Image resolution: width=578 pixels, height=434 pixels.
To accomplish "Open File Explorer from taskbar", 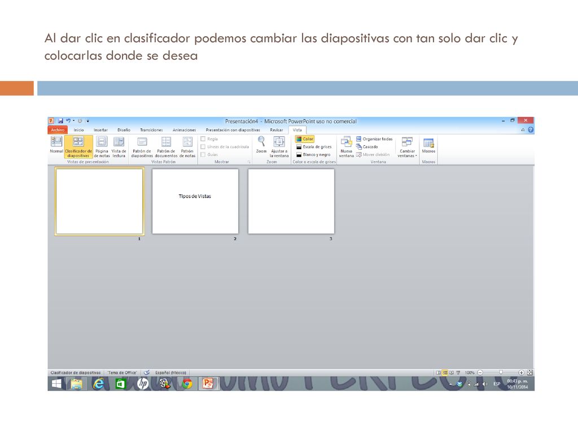I will pos(76,384).
